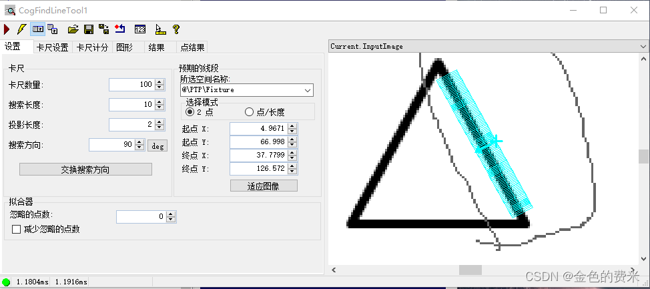Click the 搜索方向 spinner arrows
Viewport: 650px width, 289px height.
coord(139,145)
